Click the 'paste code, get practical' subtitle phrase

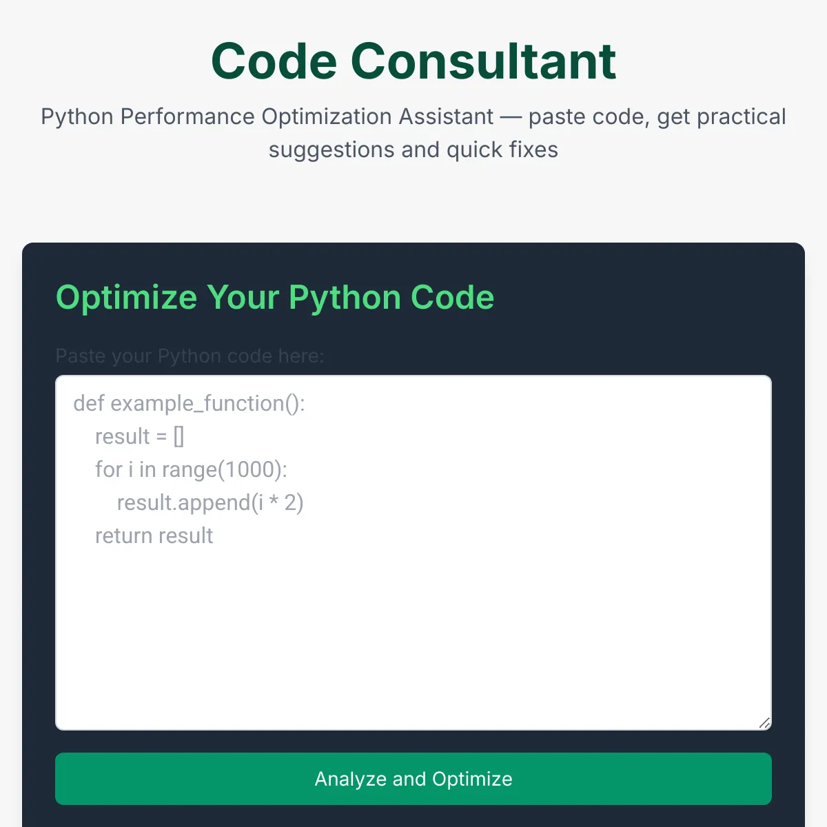[657, 117]
